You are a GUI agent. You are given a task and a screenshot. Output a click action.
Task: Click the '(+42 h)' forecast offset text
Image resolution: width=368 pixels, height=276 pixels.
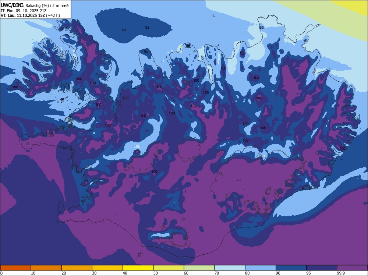(53, 15)
